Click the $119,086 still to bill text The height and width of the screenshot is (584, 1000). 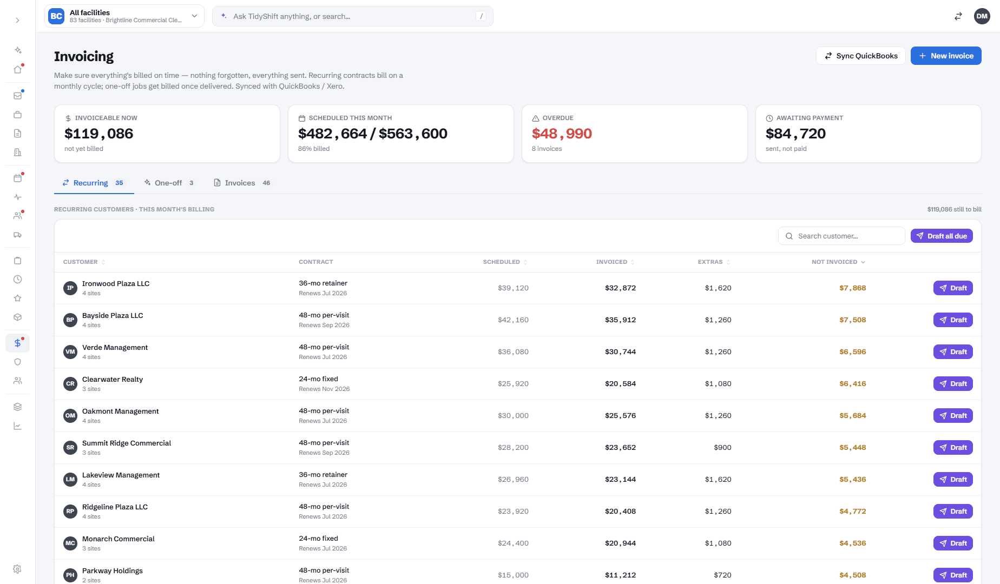(x=954, y=209)
